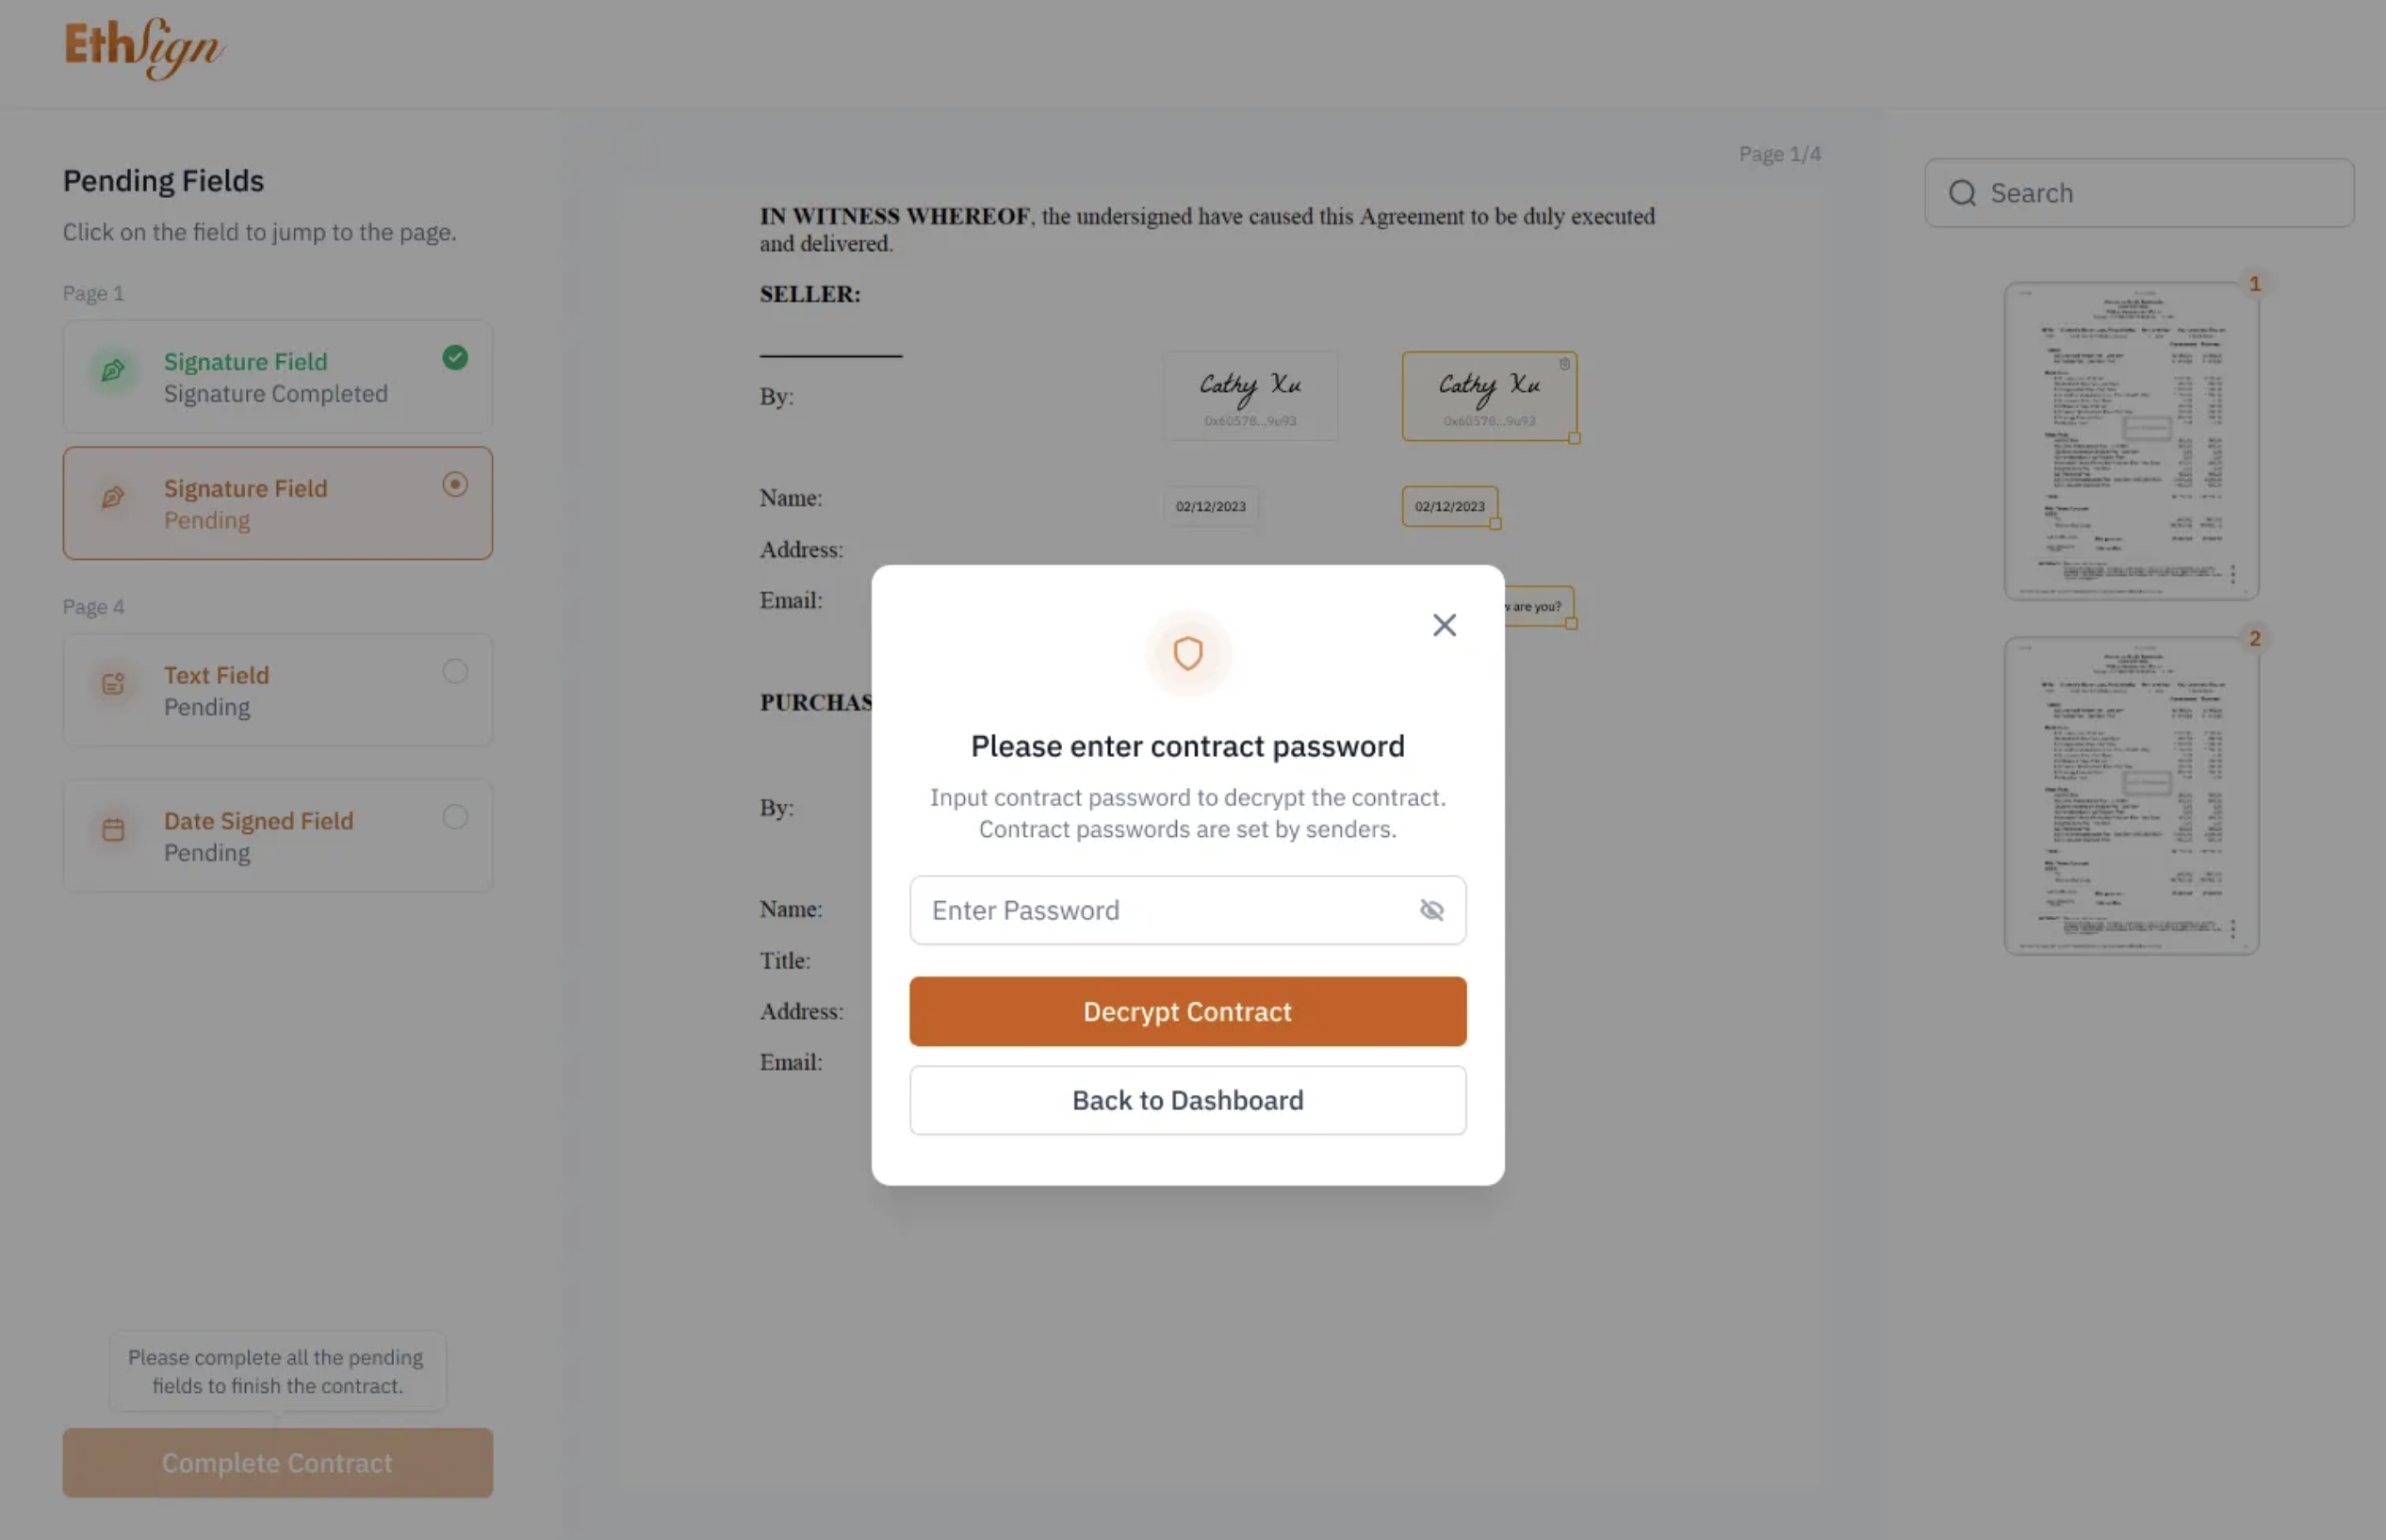
Task: Jump to completed Signature Field item
Action: 277,377
